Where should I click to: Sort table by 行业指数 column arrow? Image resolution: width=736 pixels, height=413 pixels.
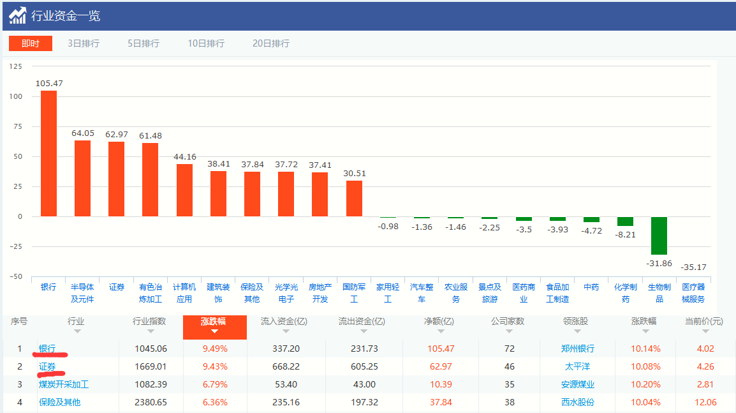coord(151,331)
